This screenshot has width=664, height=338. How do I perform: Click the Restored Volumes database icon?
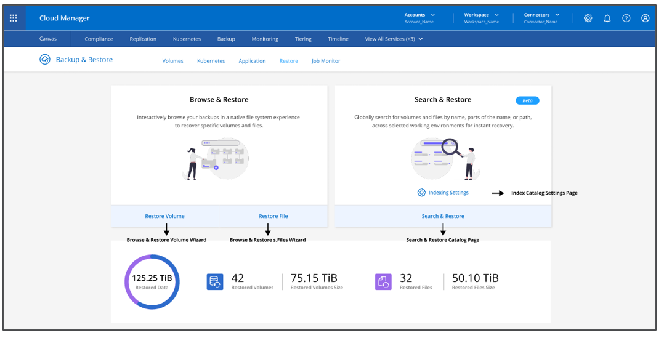click(x=215, y=282)
